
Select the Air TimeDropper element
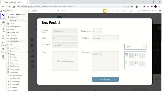[x=15, y=81]
